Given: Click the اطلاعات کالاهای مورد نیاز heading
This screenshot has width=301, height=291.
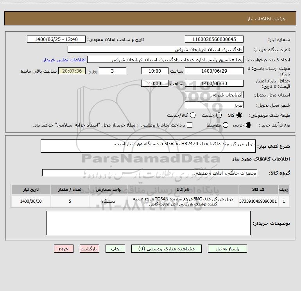Looking at the screenshot, I should tap(261, 159).
